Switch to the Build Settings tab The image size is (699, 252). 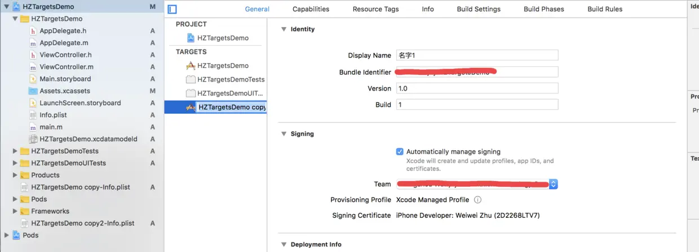479,9
